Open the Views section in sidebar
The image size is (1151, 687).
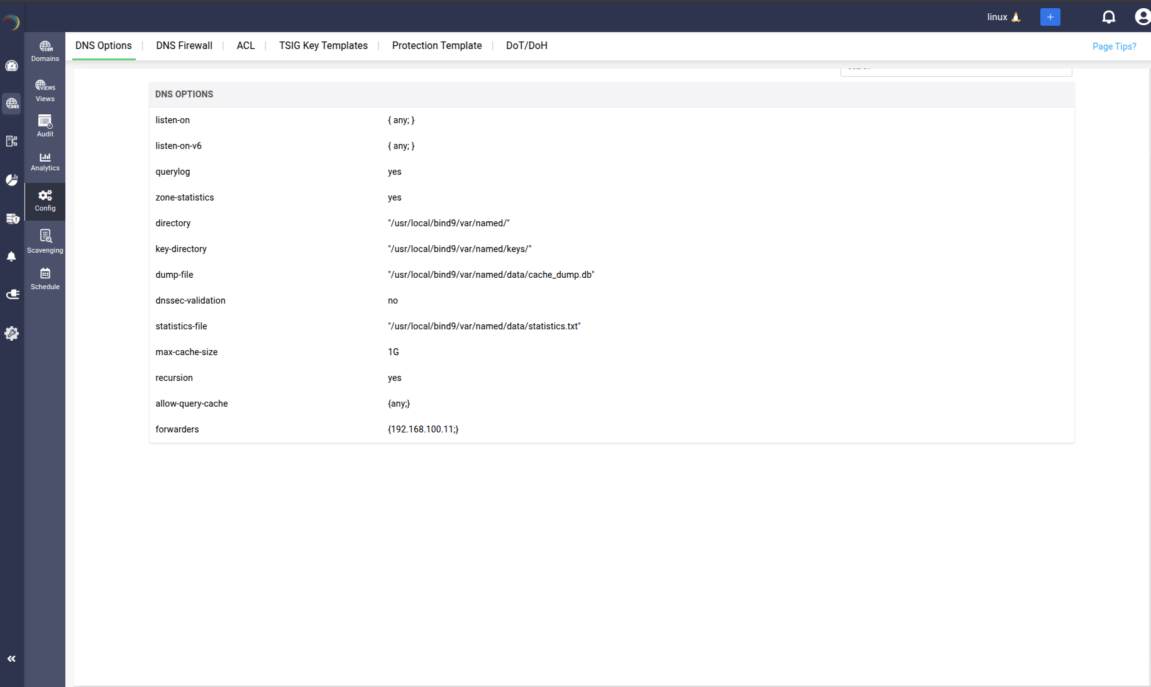click(x=45, y=91)
